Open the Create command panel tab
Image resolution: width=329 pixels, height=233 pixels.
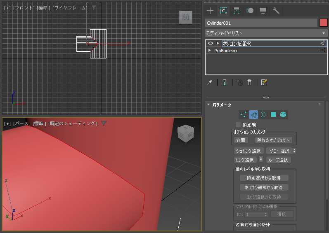[x=210, y=11]
